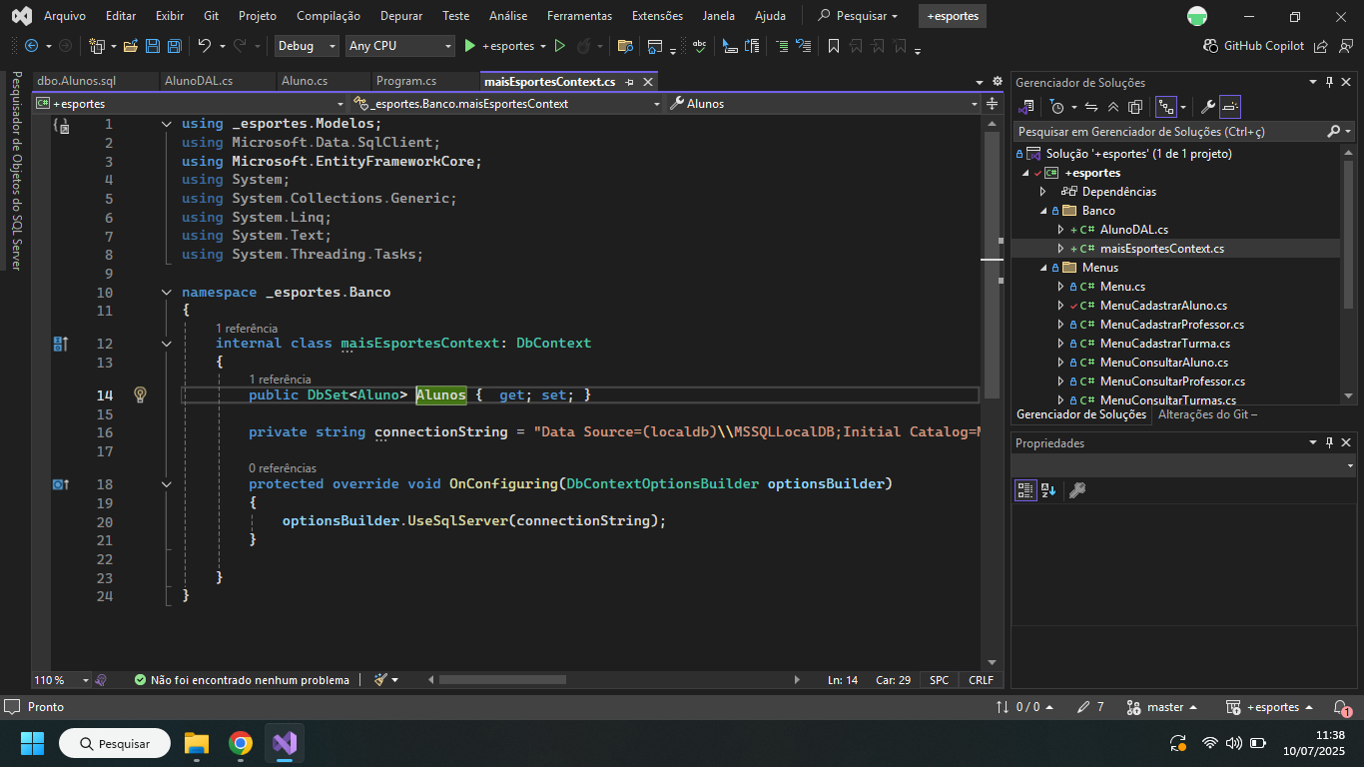Open the Debug configuration dropdown
Viewport: 1364px width, 767px height.
coord(306,46)
